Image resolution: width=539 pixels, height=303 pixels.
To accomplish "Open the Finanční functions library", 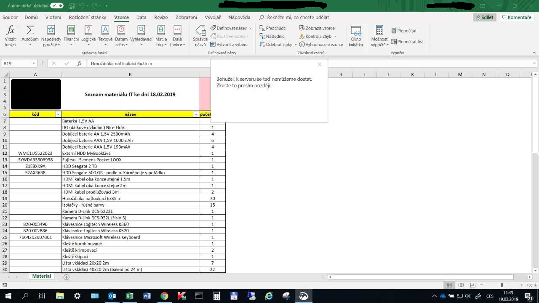I will click(x=71, y=36).
